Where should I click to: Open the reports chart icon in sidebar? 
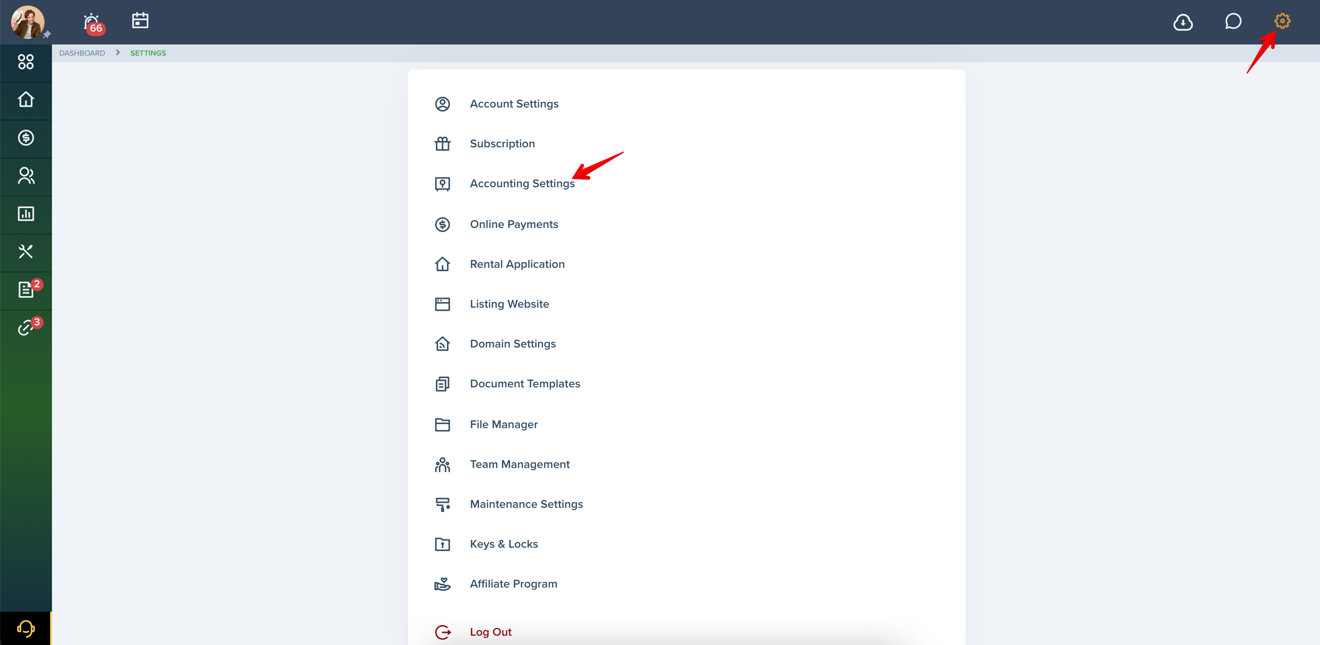point(26,214)
